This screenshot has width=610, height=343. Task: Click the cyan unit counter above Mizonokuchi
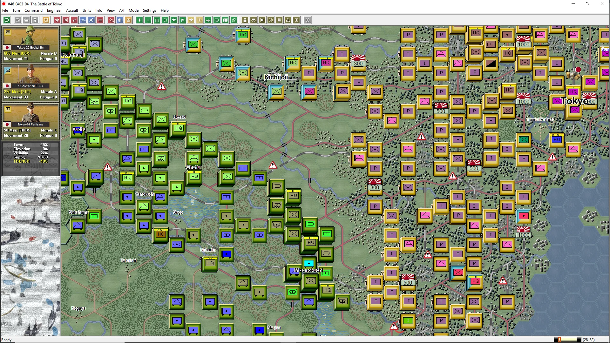309,263
